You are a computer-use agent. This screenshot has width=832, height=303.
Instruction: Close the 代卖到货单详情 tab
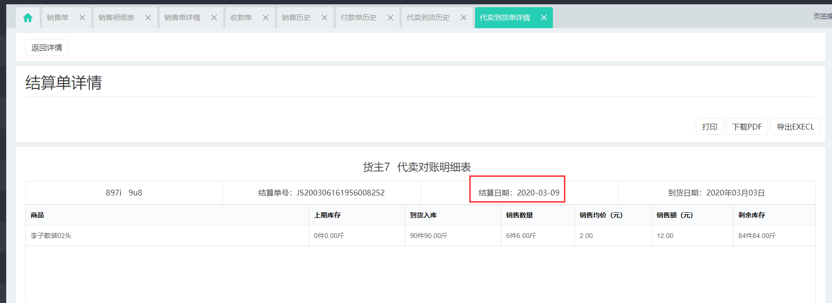click(x=544, y=18)
